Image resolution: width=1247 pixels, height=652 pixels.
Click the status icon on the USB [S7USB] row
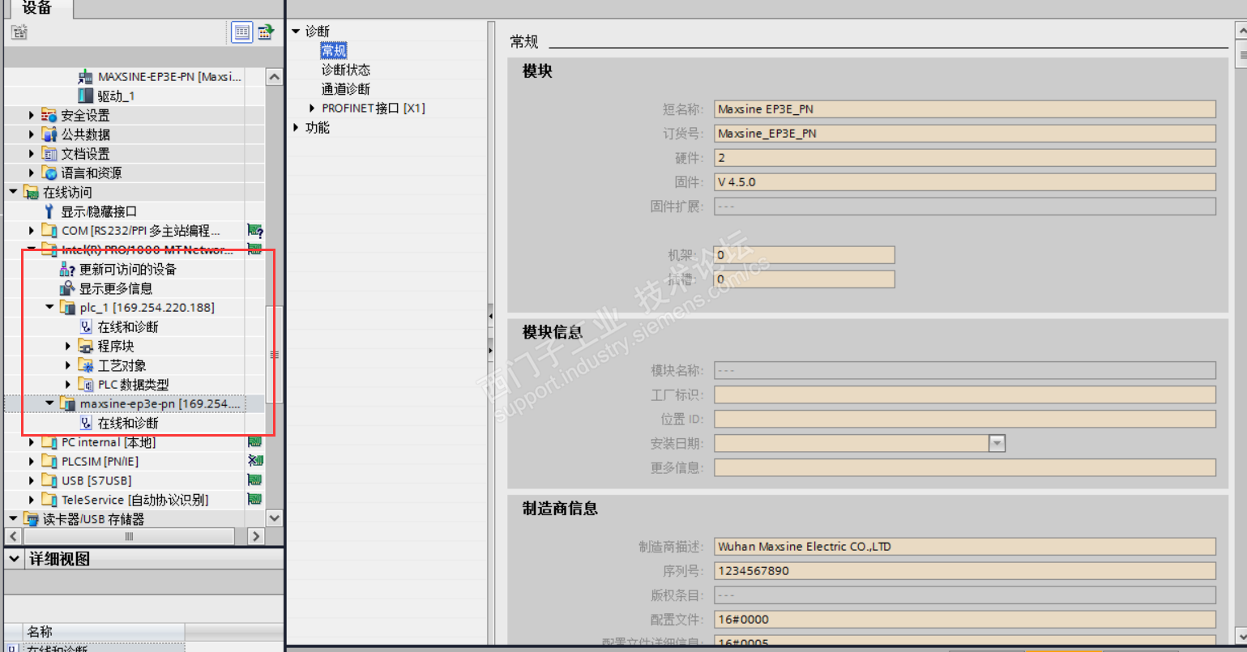254,481
